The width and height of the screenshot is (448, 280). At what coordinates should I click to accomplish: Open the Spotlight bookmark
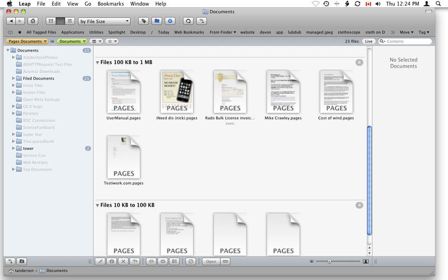coord(116,32)
